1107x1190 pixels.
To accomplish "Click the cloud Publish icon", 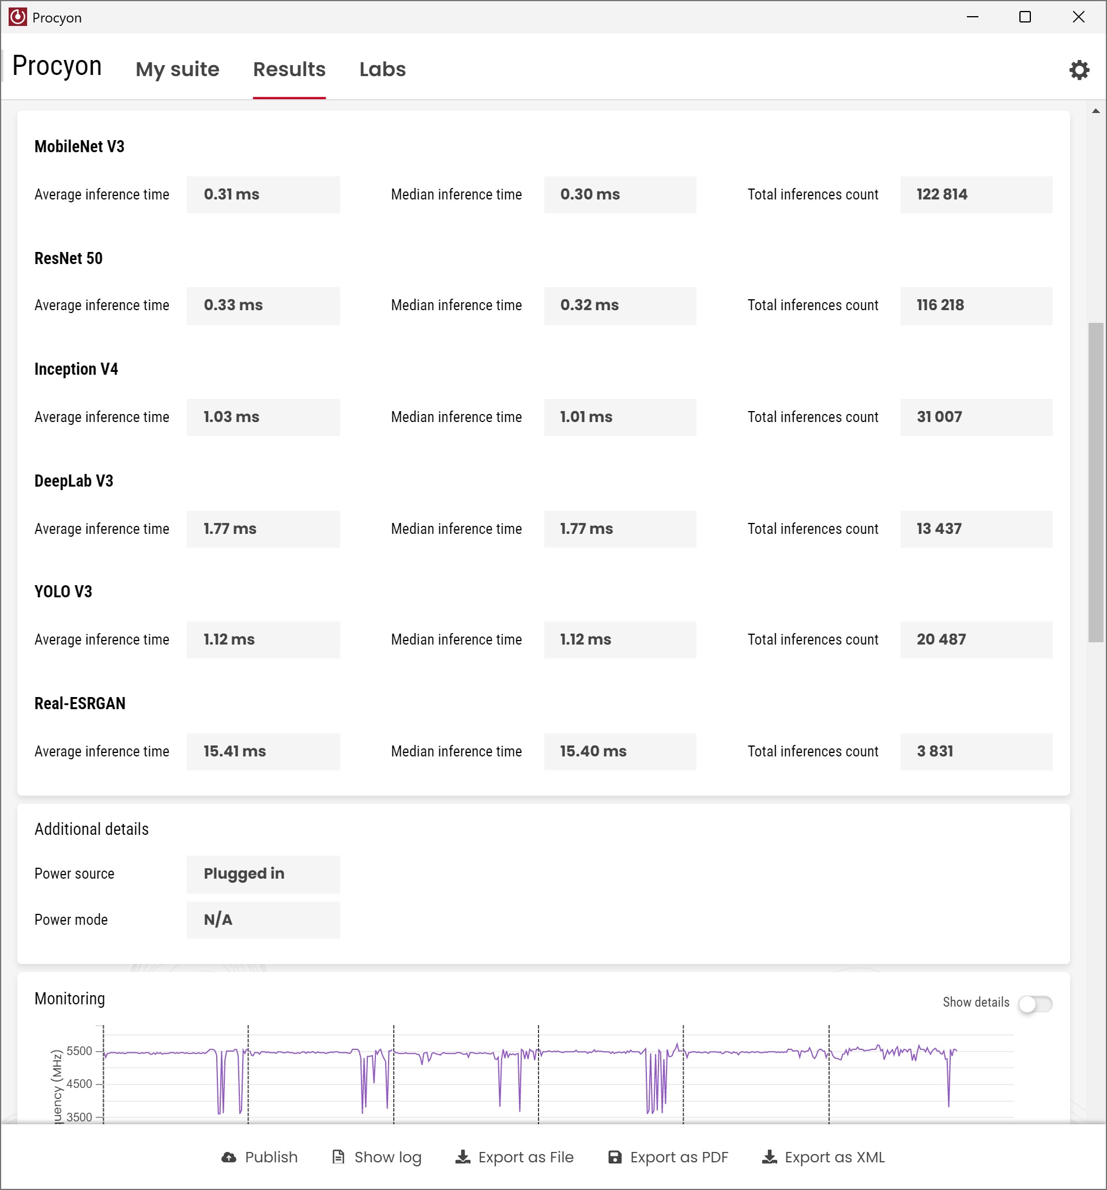I will tap(229, 1157).
